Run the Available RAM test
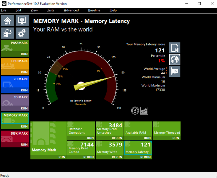The image size is (217, 178). click(x=138, y=138)
